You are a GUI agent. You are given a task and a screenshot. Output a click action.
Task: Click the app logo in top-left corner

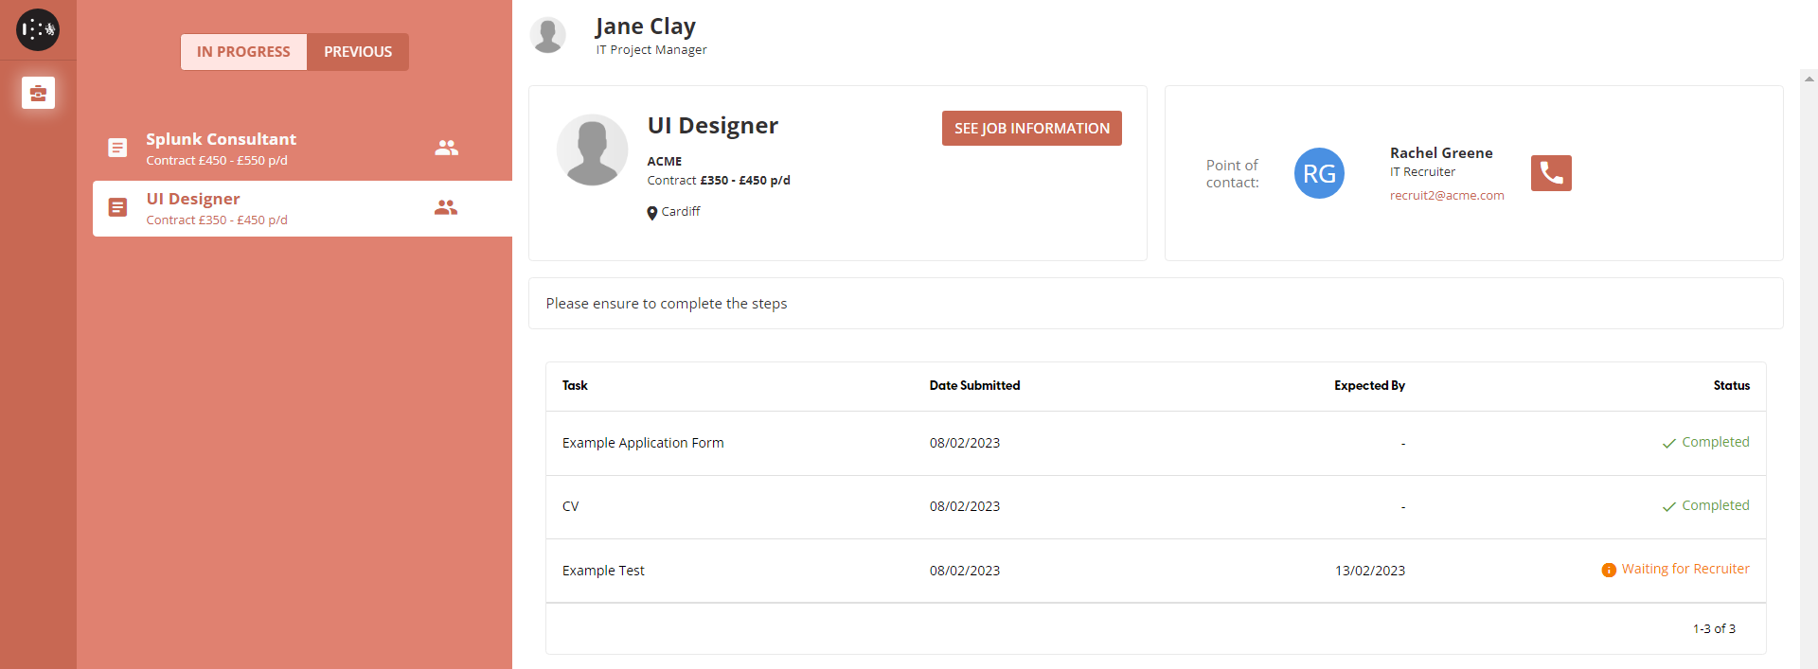pos(38,30)
